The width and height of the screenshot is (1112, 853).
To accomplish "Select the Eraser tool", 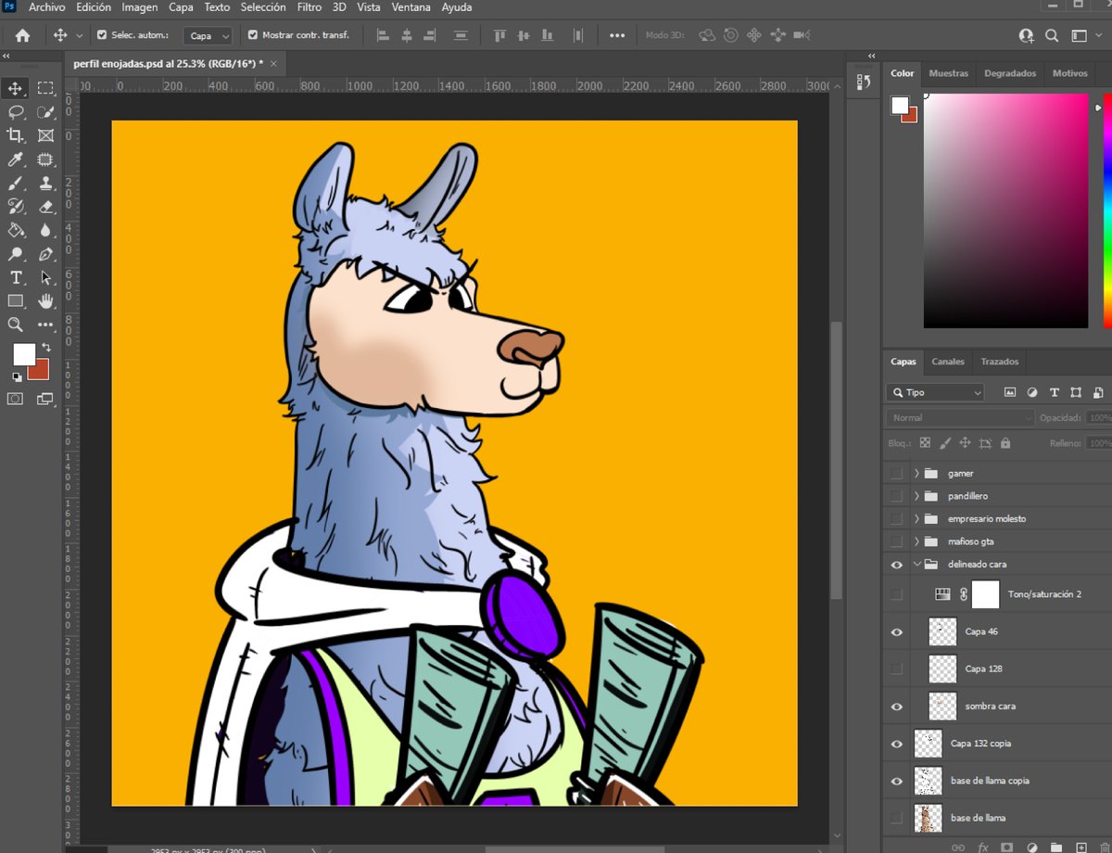I will pyautogui.click(x=45, y=207).
